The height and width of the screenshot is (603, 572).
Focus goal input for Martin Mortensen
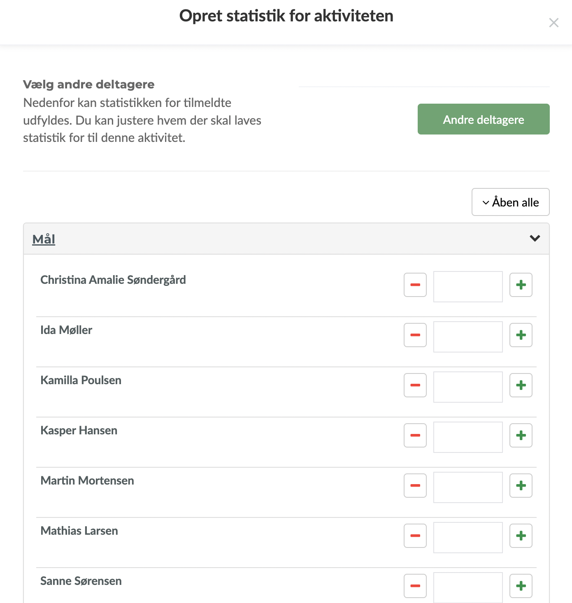click(x=468, y=487)
